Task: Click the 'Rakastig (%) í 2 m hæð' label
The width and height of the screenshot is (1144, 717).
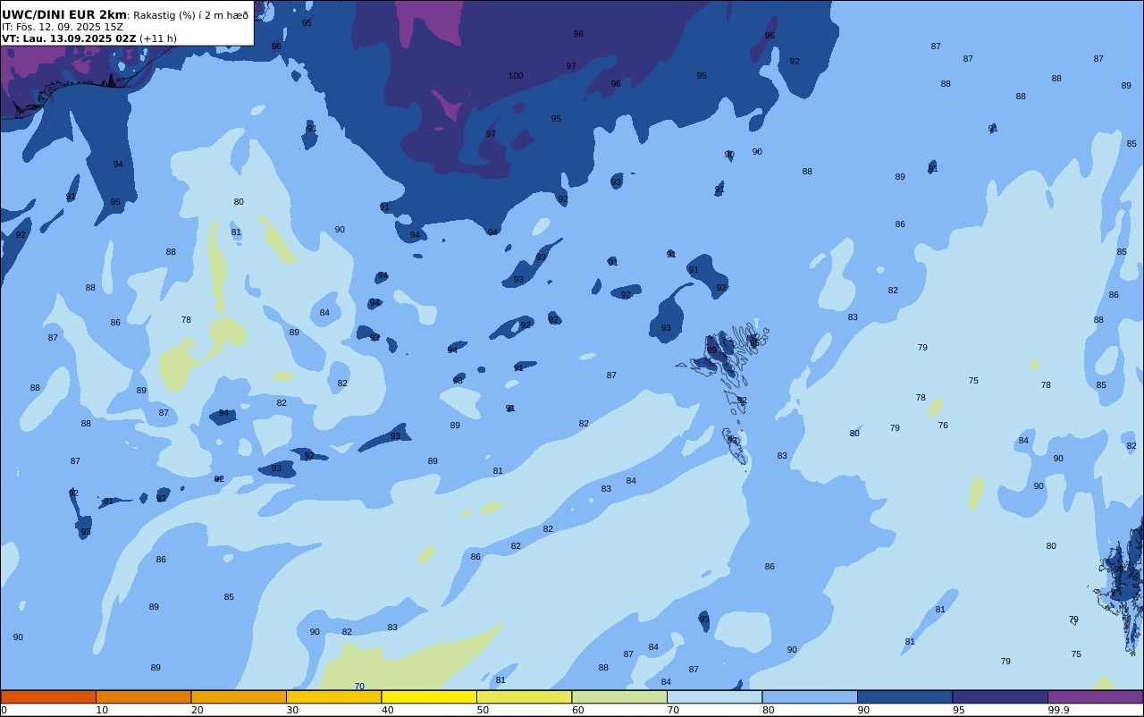Action: [x=191, y=15]
